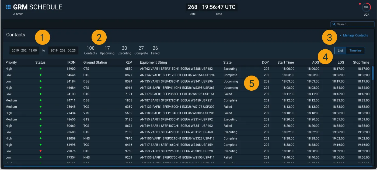The image size is (377, 170).
Task: Click the green status indicator for IRON 17354
Action: [40, 157]
